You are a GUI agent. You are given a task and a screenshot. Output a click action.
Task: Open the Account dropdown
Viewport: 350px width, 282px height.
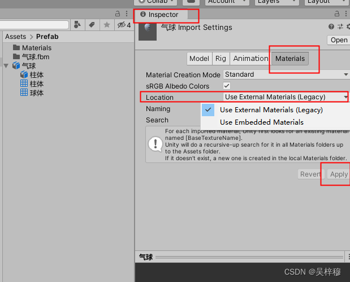click(227, 2)
